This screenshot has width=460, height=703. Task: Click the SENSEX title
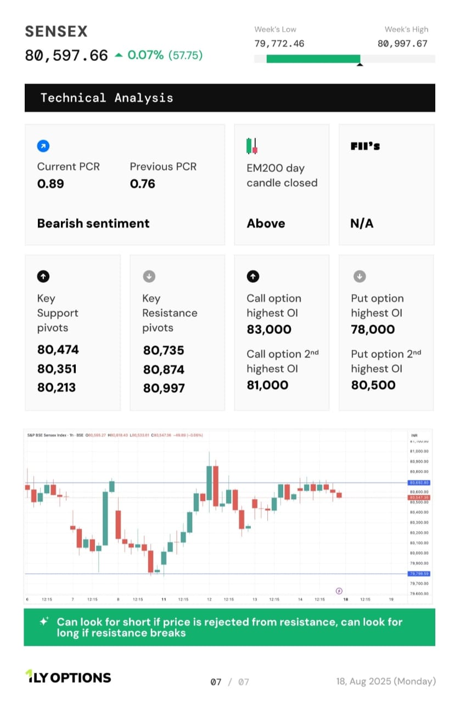pyautogui.click(x=56, y=31)
